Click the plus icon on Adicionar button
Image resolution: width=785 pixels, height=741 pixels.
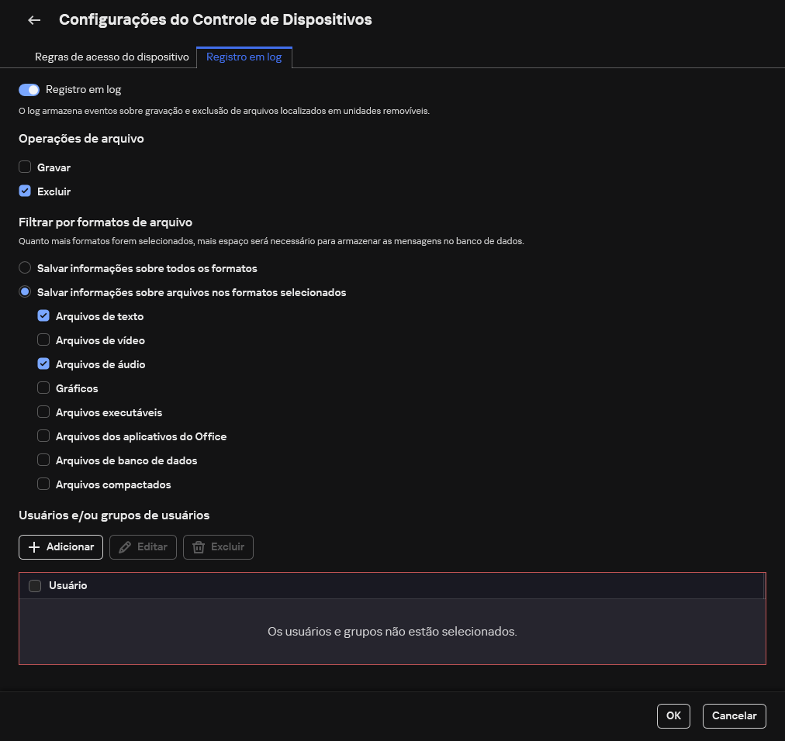click(36, 547)
